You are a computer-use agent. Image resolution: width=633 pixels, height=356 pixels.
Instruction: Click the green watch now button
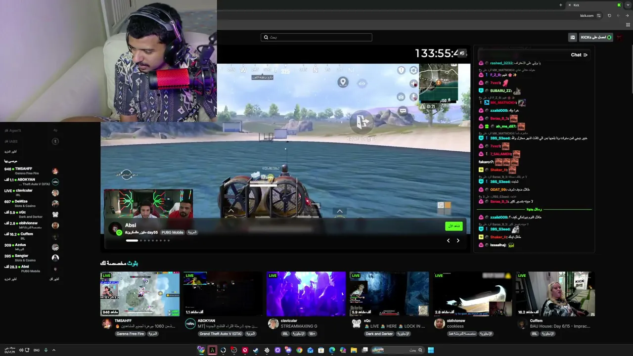[453, 226]
